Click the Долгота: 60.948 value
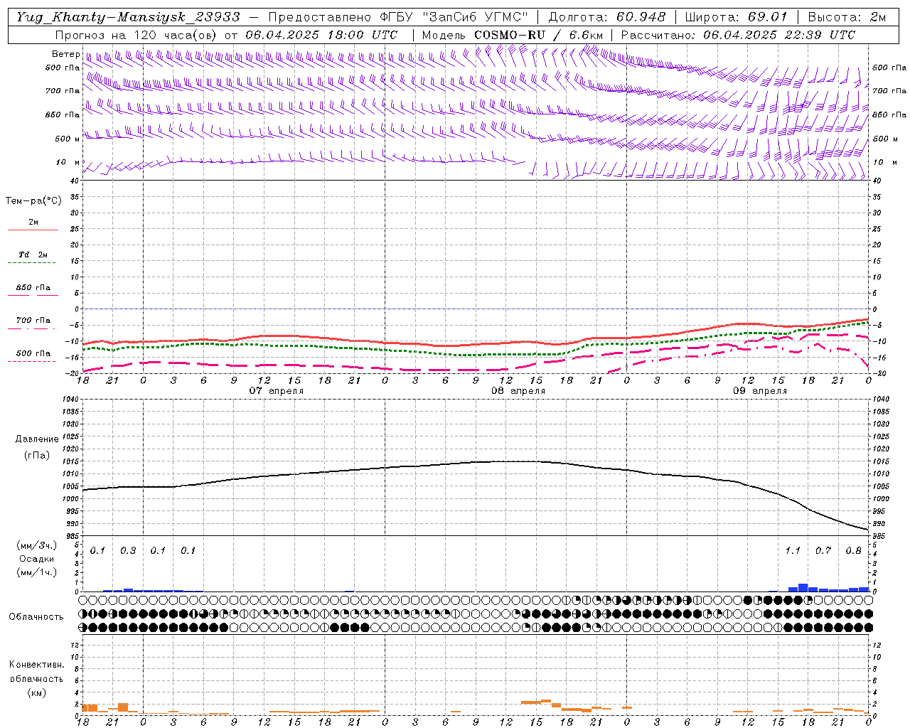Viewport: 910px width, 728px height. coord(607,17)
